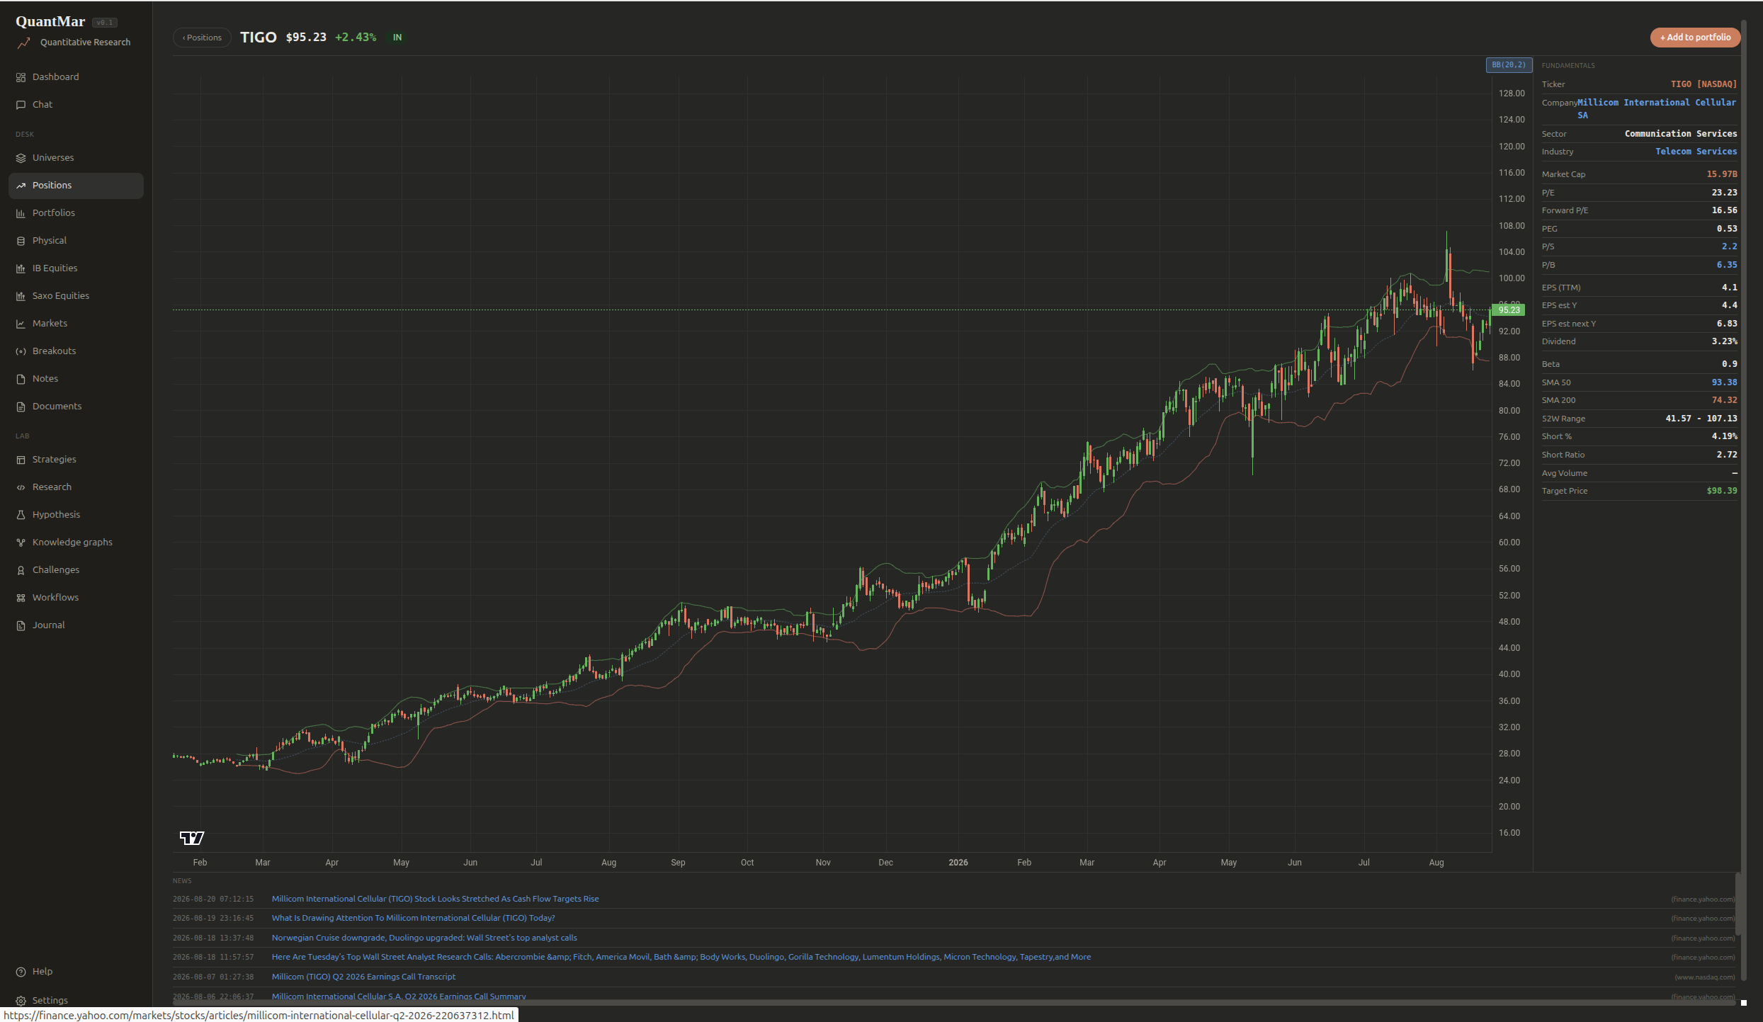Open Physical using its database icon
This screenshot has height=1022, width=1763.
tap(21, 241)
